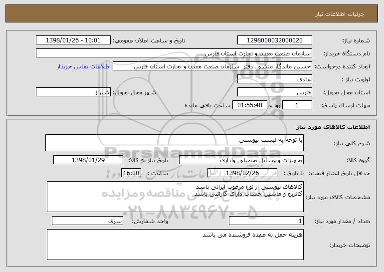Viewport: 384px width, 272px height.
Task: Click the goods specification text box
Action: 175,197
